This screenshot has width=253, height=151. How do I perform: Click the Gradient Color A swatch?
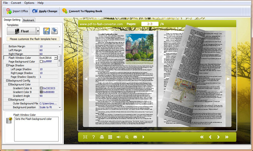click(x=41, y=88)
